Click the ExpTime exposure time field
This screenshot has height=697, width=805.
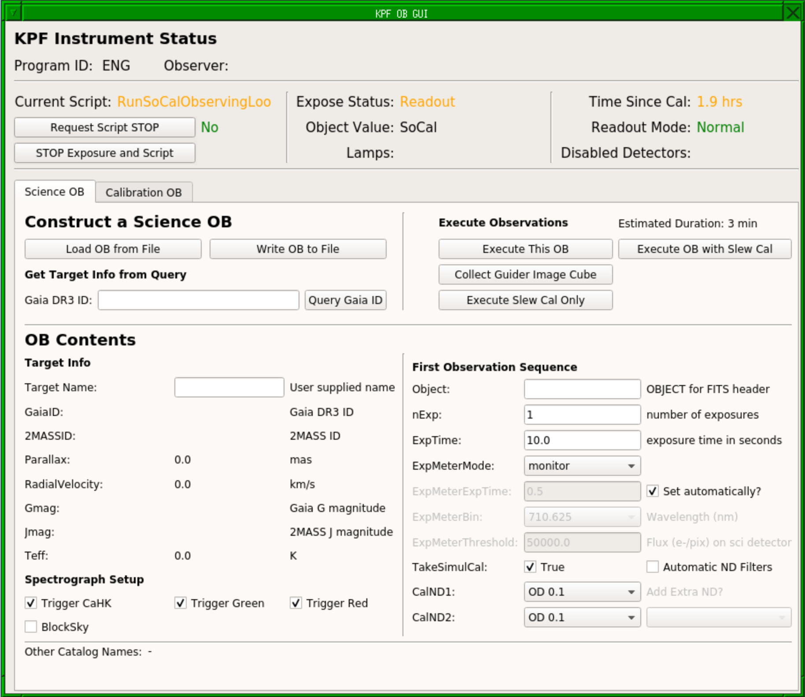click(582, 440)
